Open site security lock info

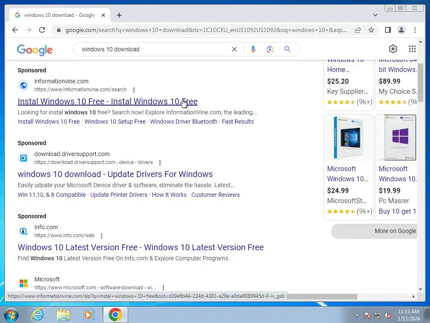click(x=58, y=30)
